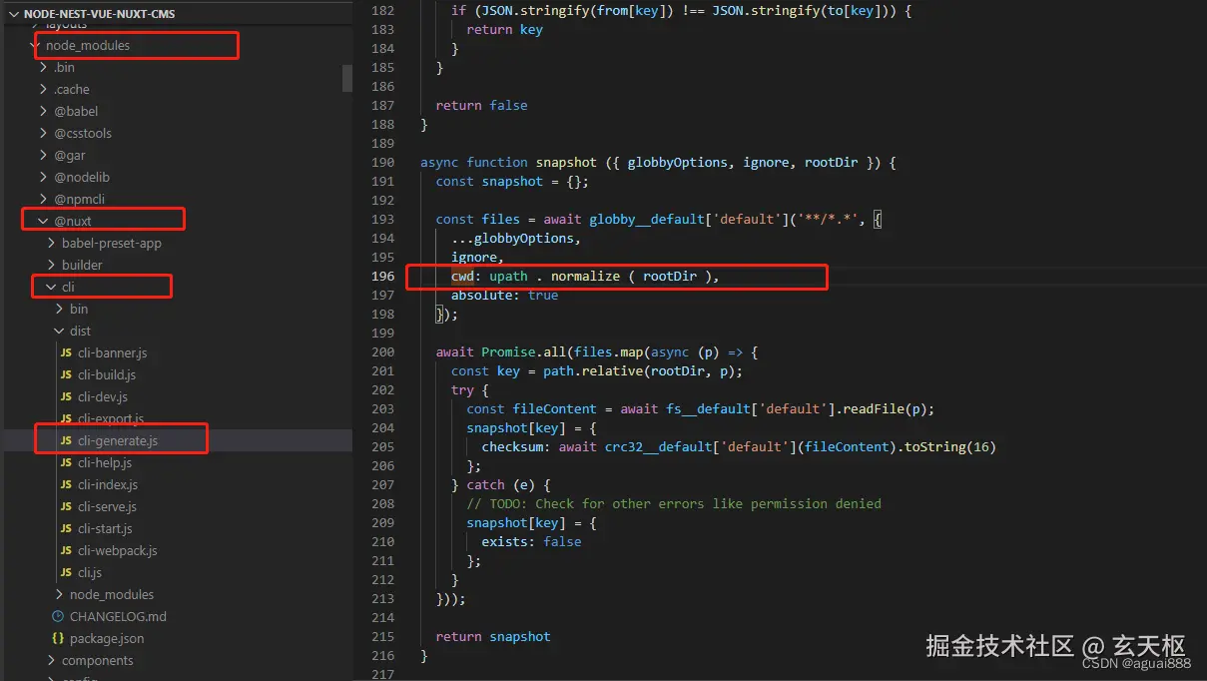Click 'ignore,' on line 195
The width and height of the screenshot is (1207, 681).
[478, 258]
